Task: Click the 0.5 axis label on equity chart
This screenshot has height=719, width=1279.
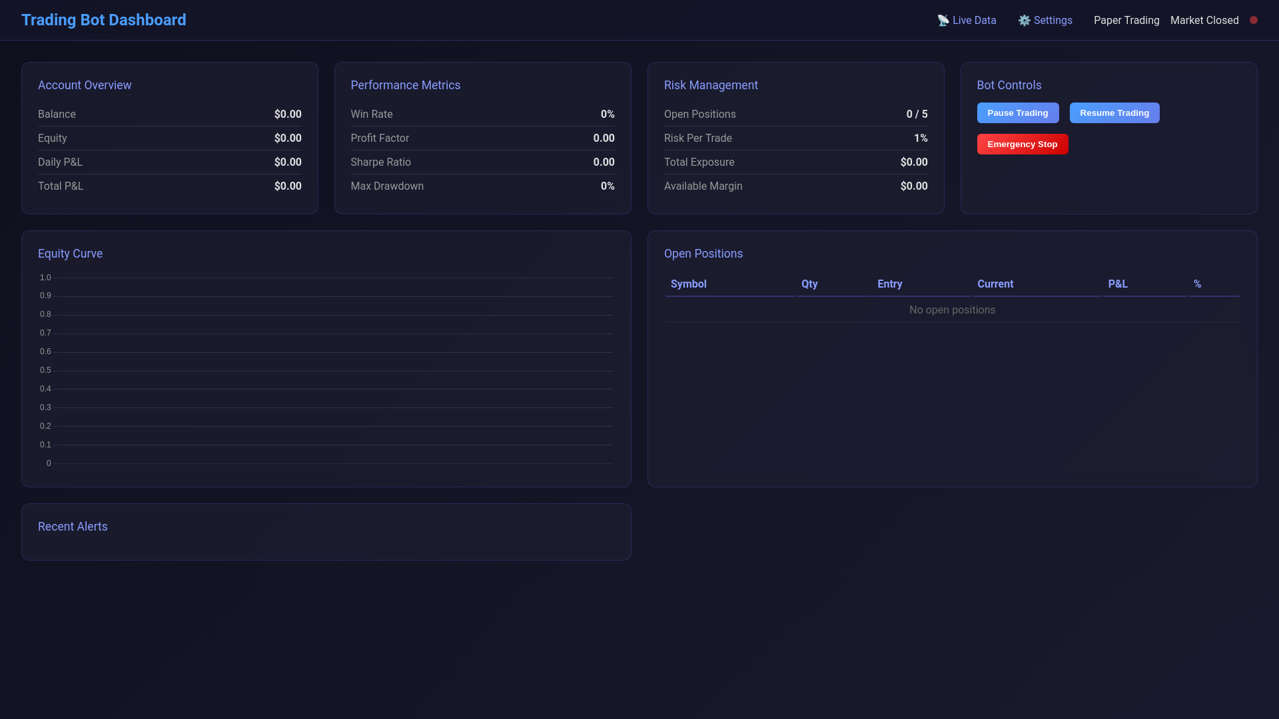Action: pyautogui.click(x=45, y=370)
